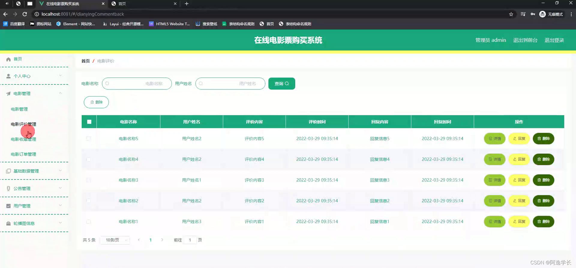
Task: Click 退出到前台 in header
Action: click(525, 40)
